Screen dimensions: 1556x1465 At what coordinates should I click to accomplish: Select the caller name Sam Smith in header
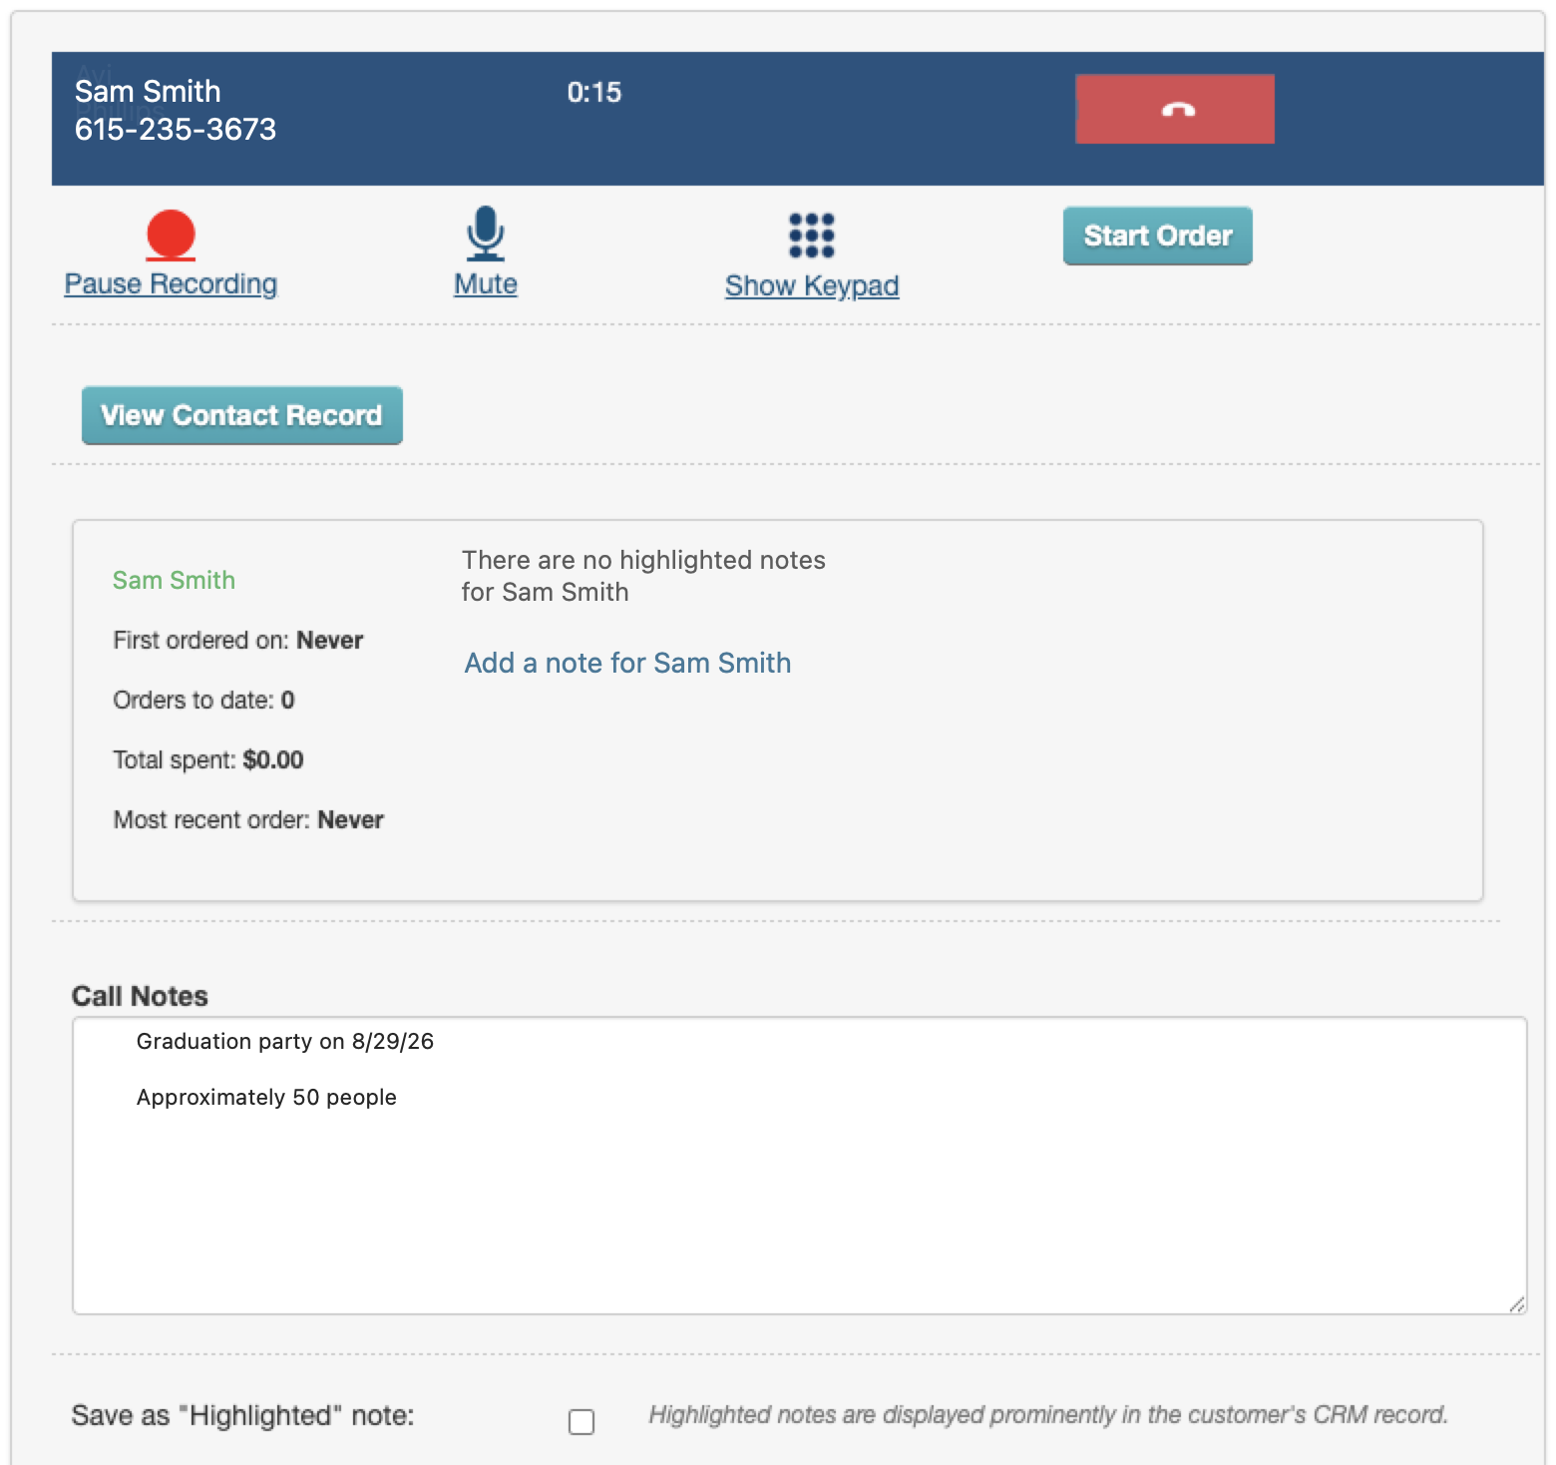click(148, 91)
